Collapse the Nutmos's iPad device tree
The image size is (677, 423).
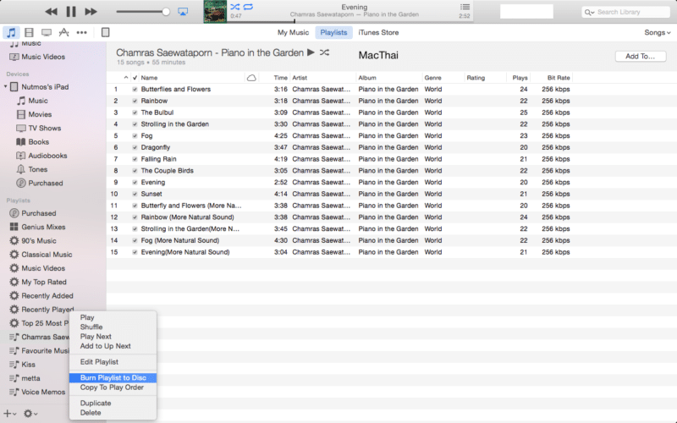6,86
